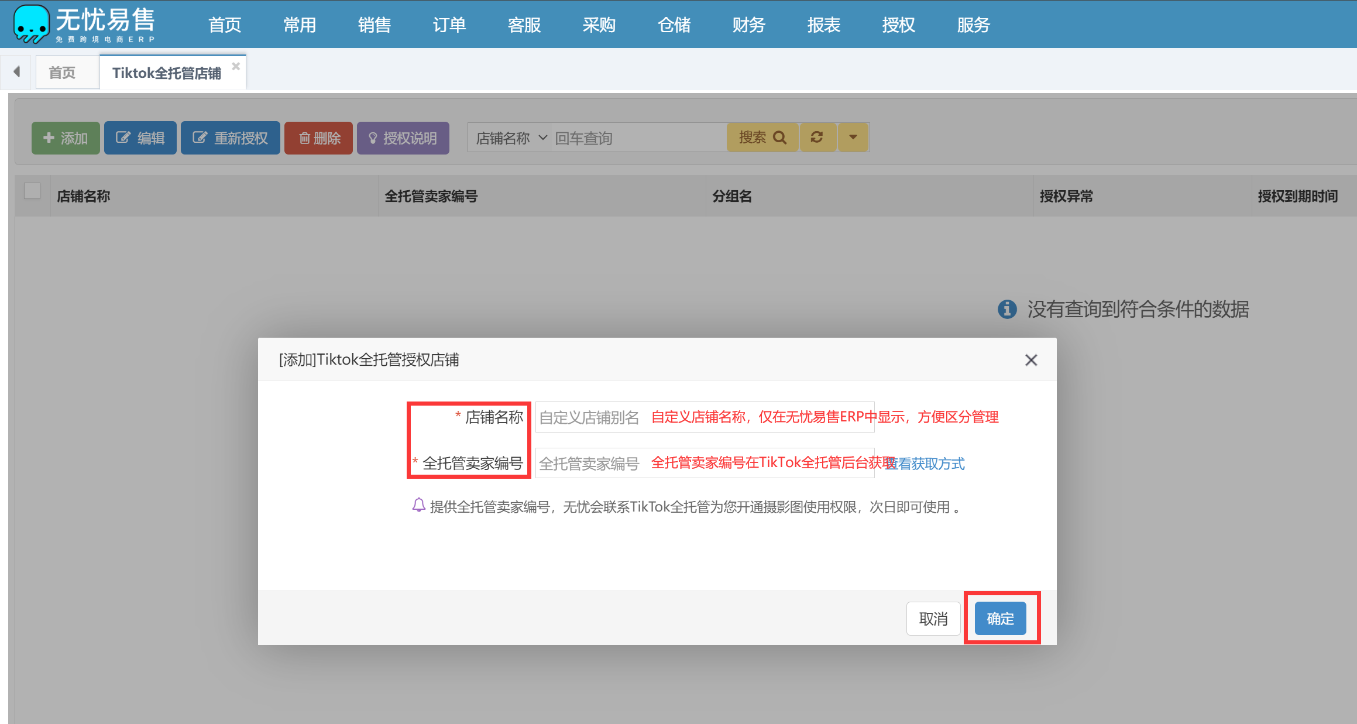Expand the 店铺名称 search field selector
This screenshot has height=724, width=1357.
(x=511, y=138)
